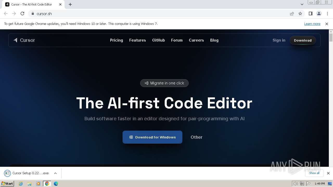The height and width of the screenshot is (187, 333).
Task: Close the downloads shelf
Action: coord(328,173)
